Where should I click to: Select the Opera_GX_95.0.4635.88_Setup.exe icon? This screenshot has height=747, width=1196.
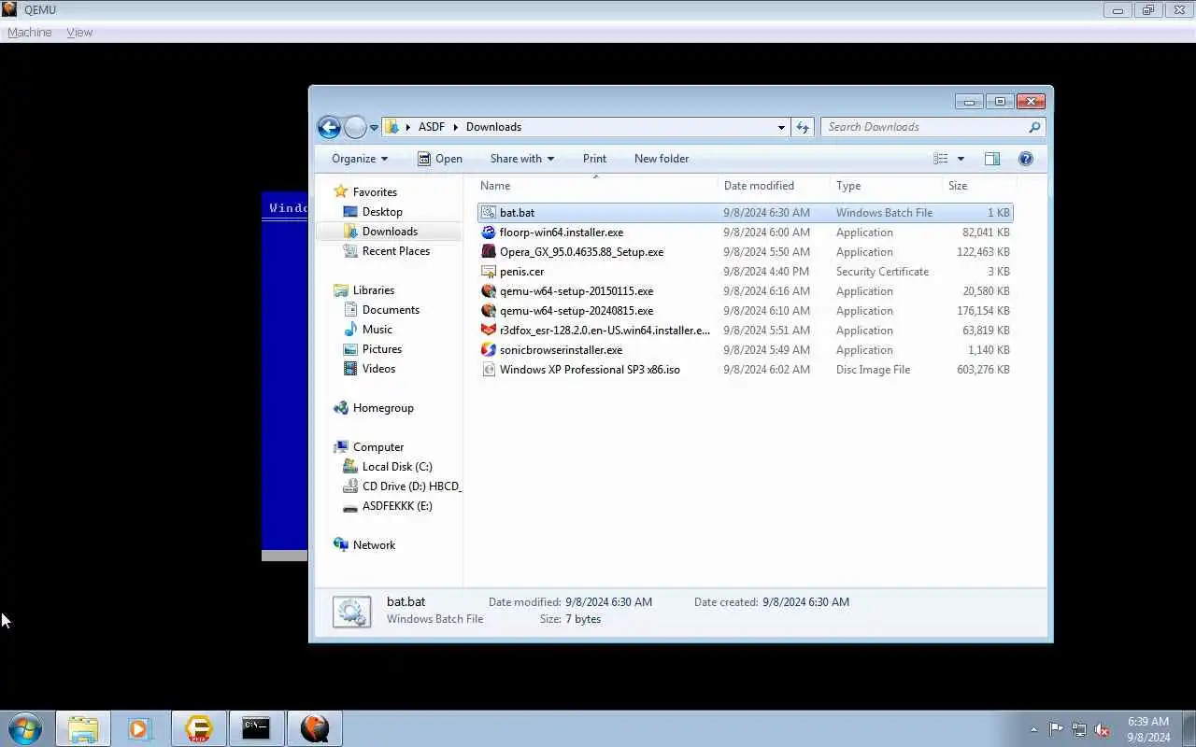(x=488, y=252)
